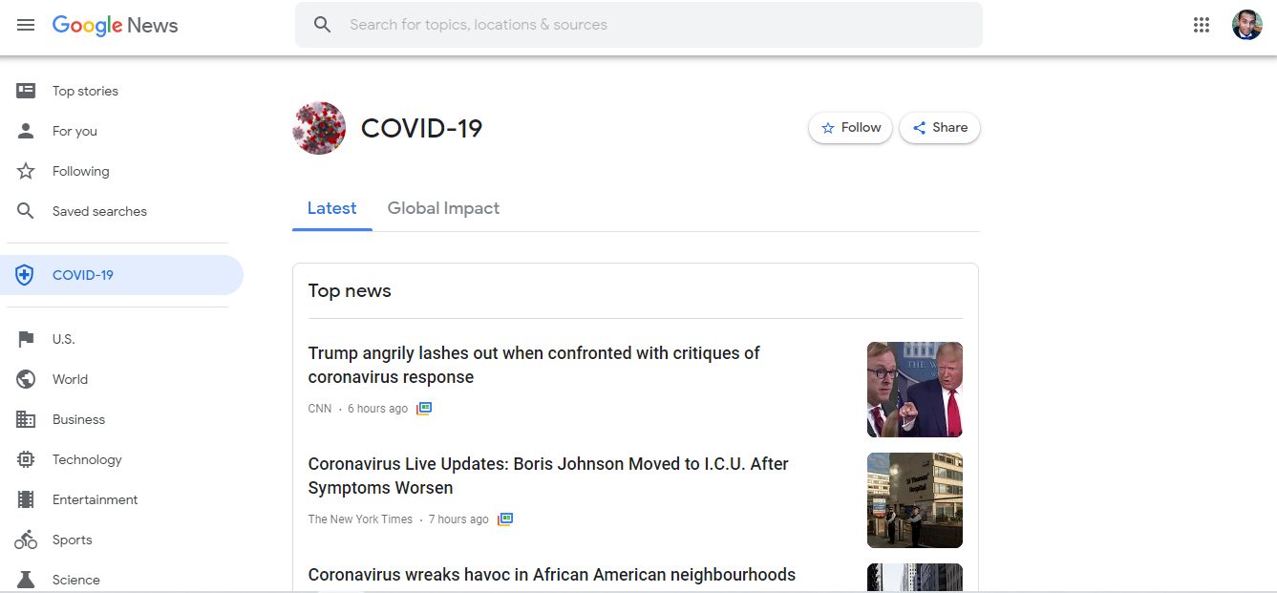The width and height of the screenshot is (1277, 593).
Task: Click the 7 hours ago timestamp
Action: click(458, 519)
